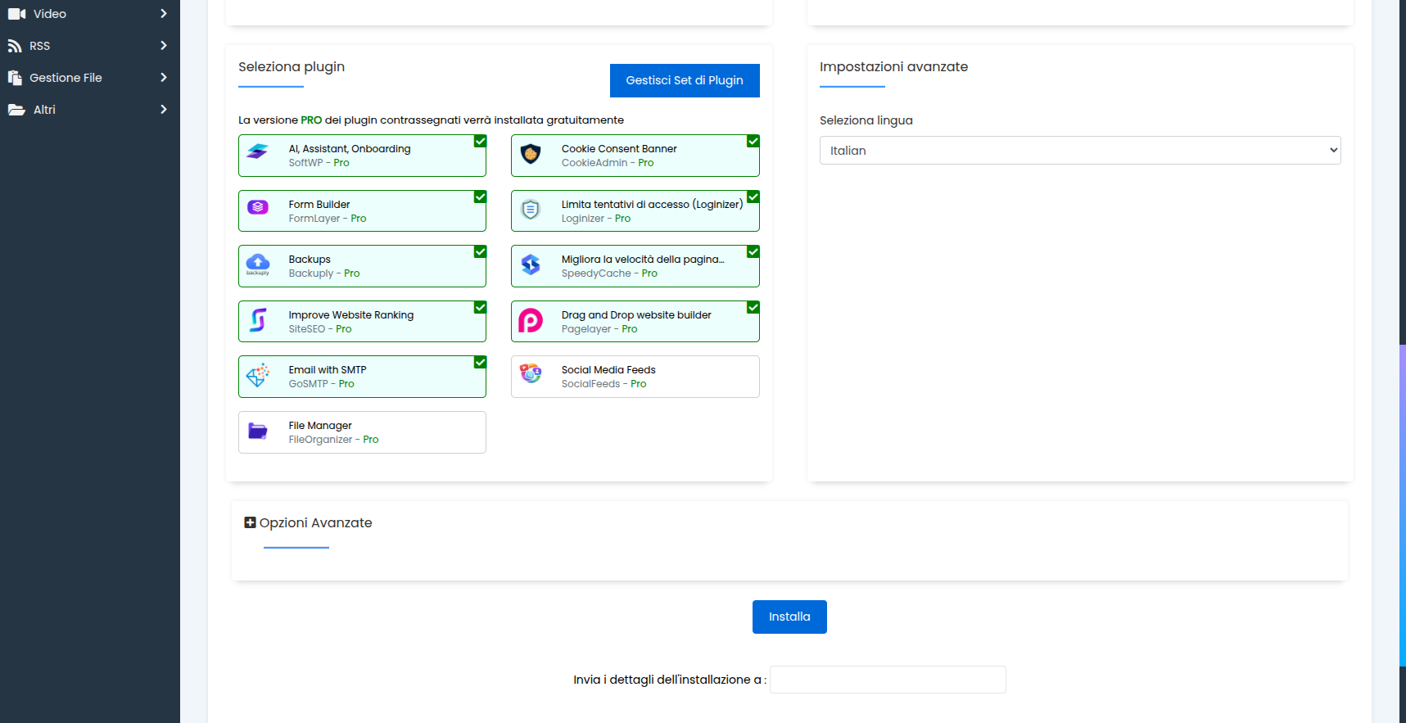Open the Seleziona lingua dropdown
The image size is (1406, 723).
1080,151
